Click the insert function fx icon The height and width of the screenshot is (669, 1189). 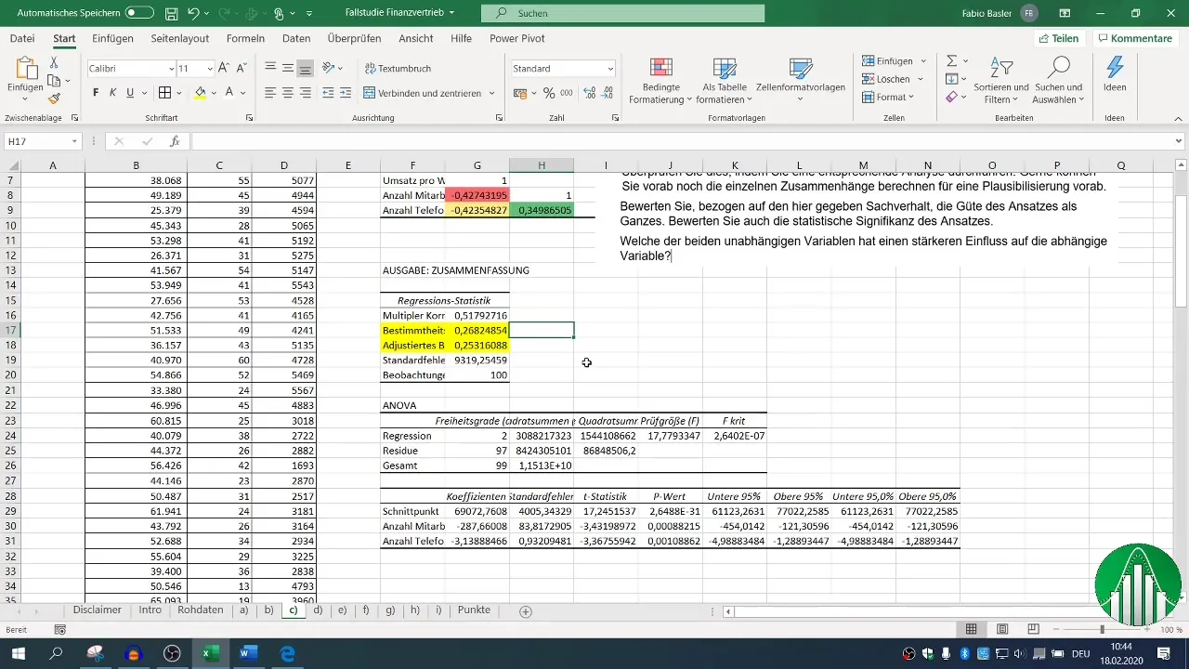(x=175, y=141)
